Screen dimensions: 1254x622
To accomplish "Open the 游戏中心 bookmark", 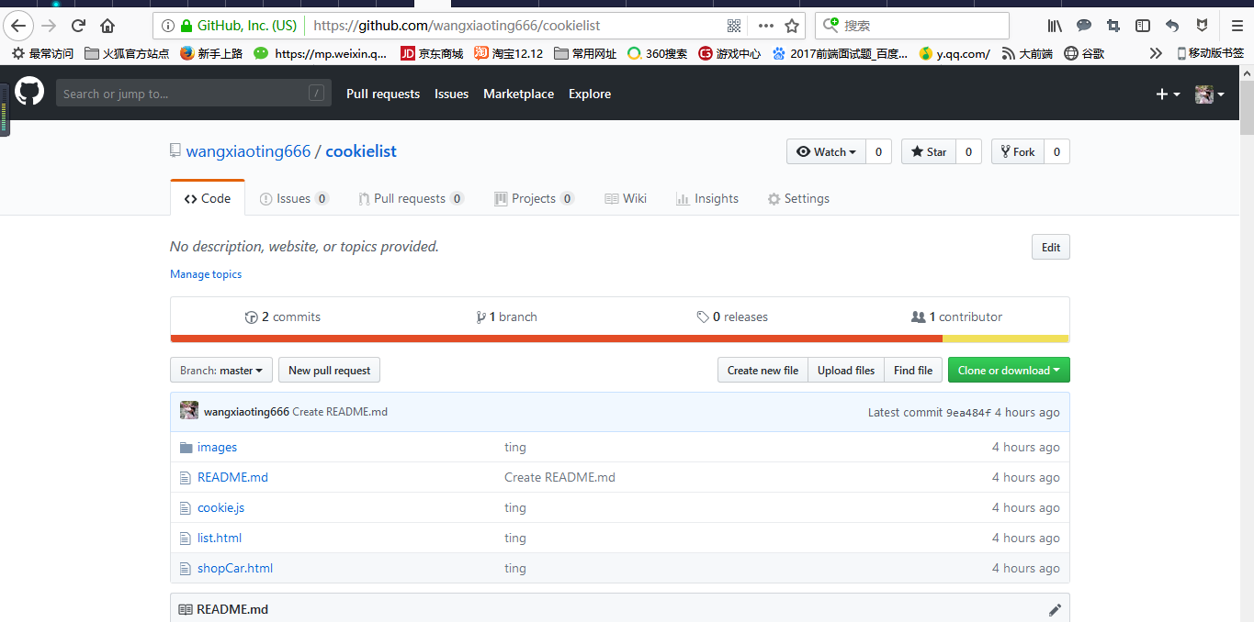I will pyautogui.click(x=729, y=53).
